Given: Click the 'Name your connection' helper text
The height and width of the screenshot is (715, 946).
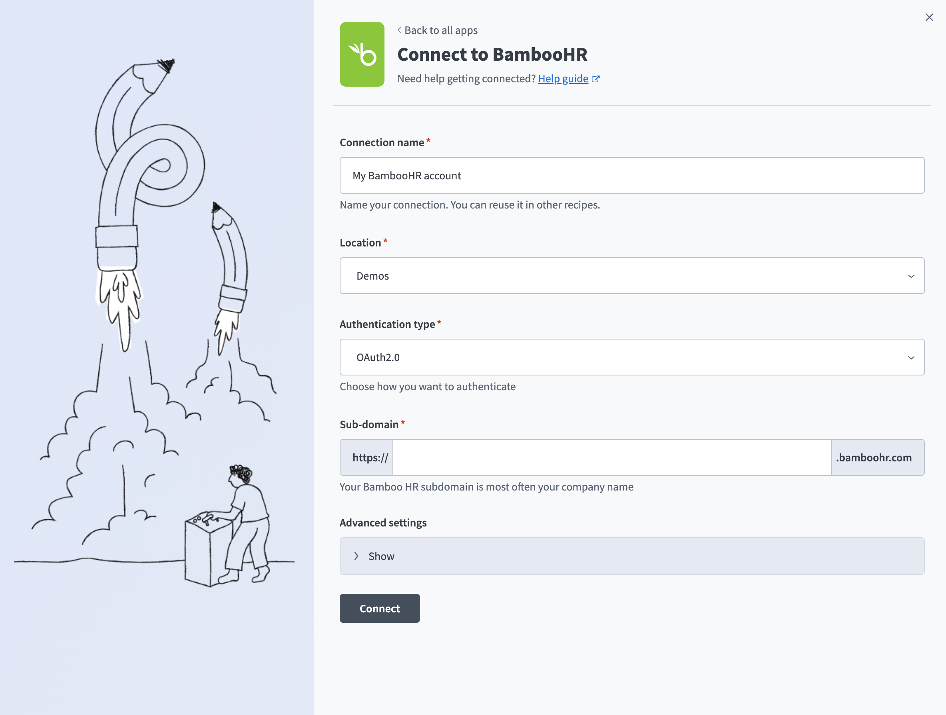Looking at the screenshot, I should [470, 205].
